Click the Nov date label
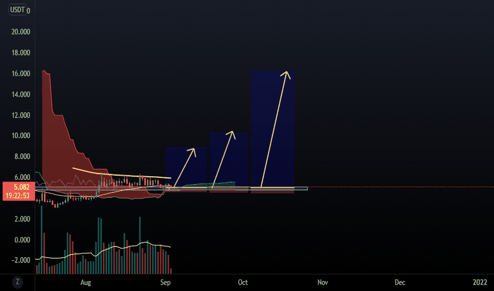The height and width of the screenshot is (291, 494). 323,282
